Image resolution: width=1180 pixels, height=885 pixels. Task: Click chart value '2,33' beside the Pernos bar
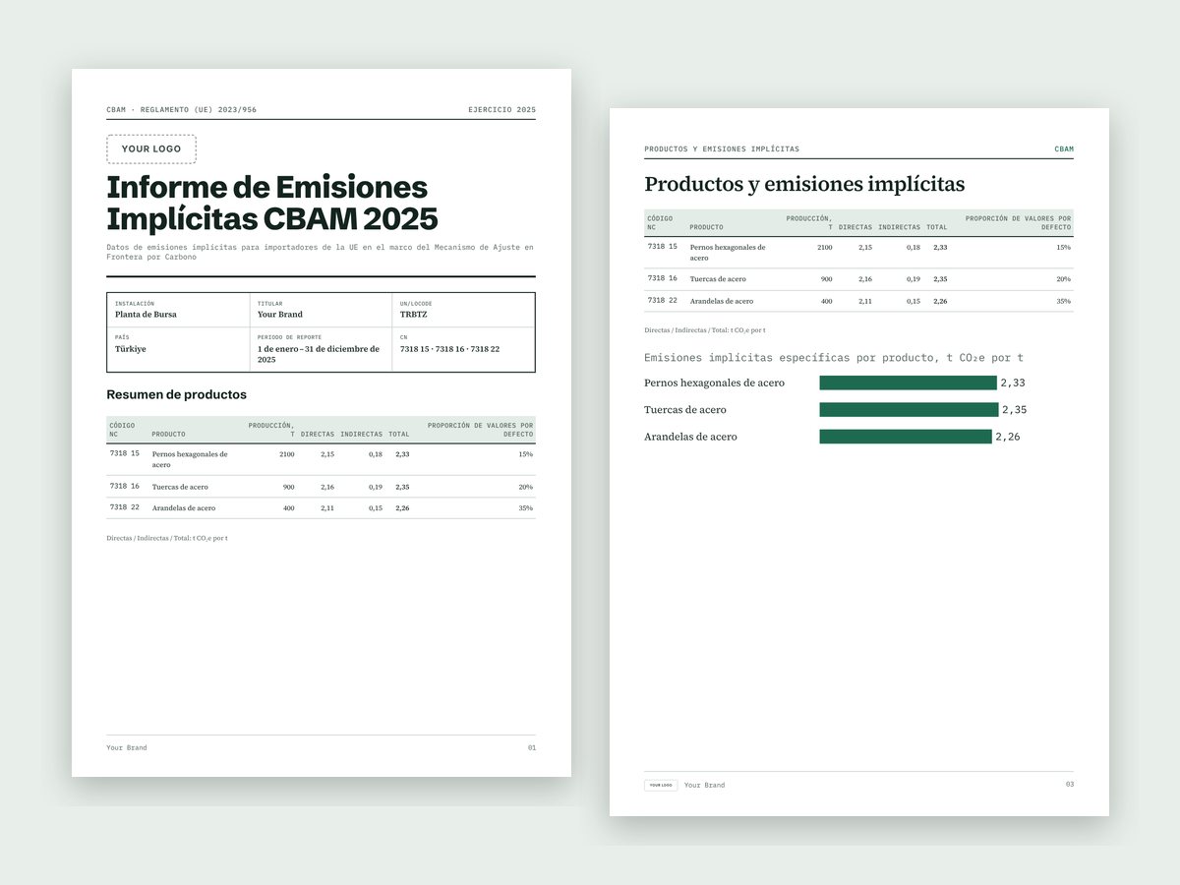tap(1013, 383)
